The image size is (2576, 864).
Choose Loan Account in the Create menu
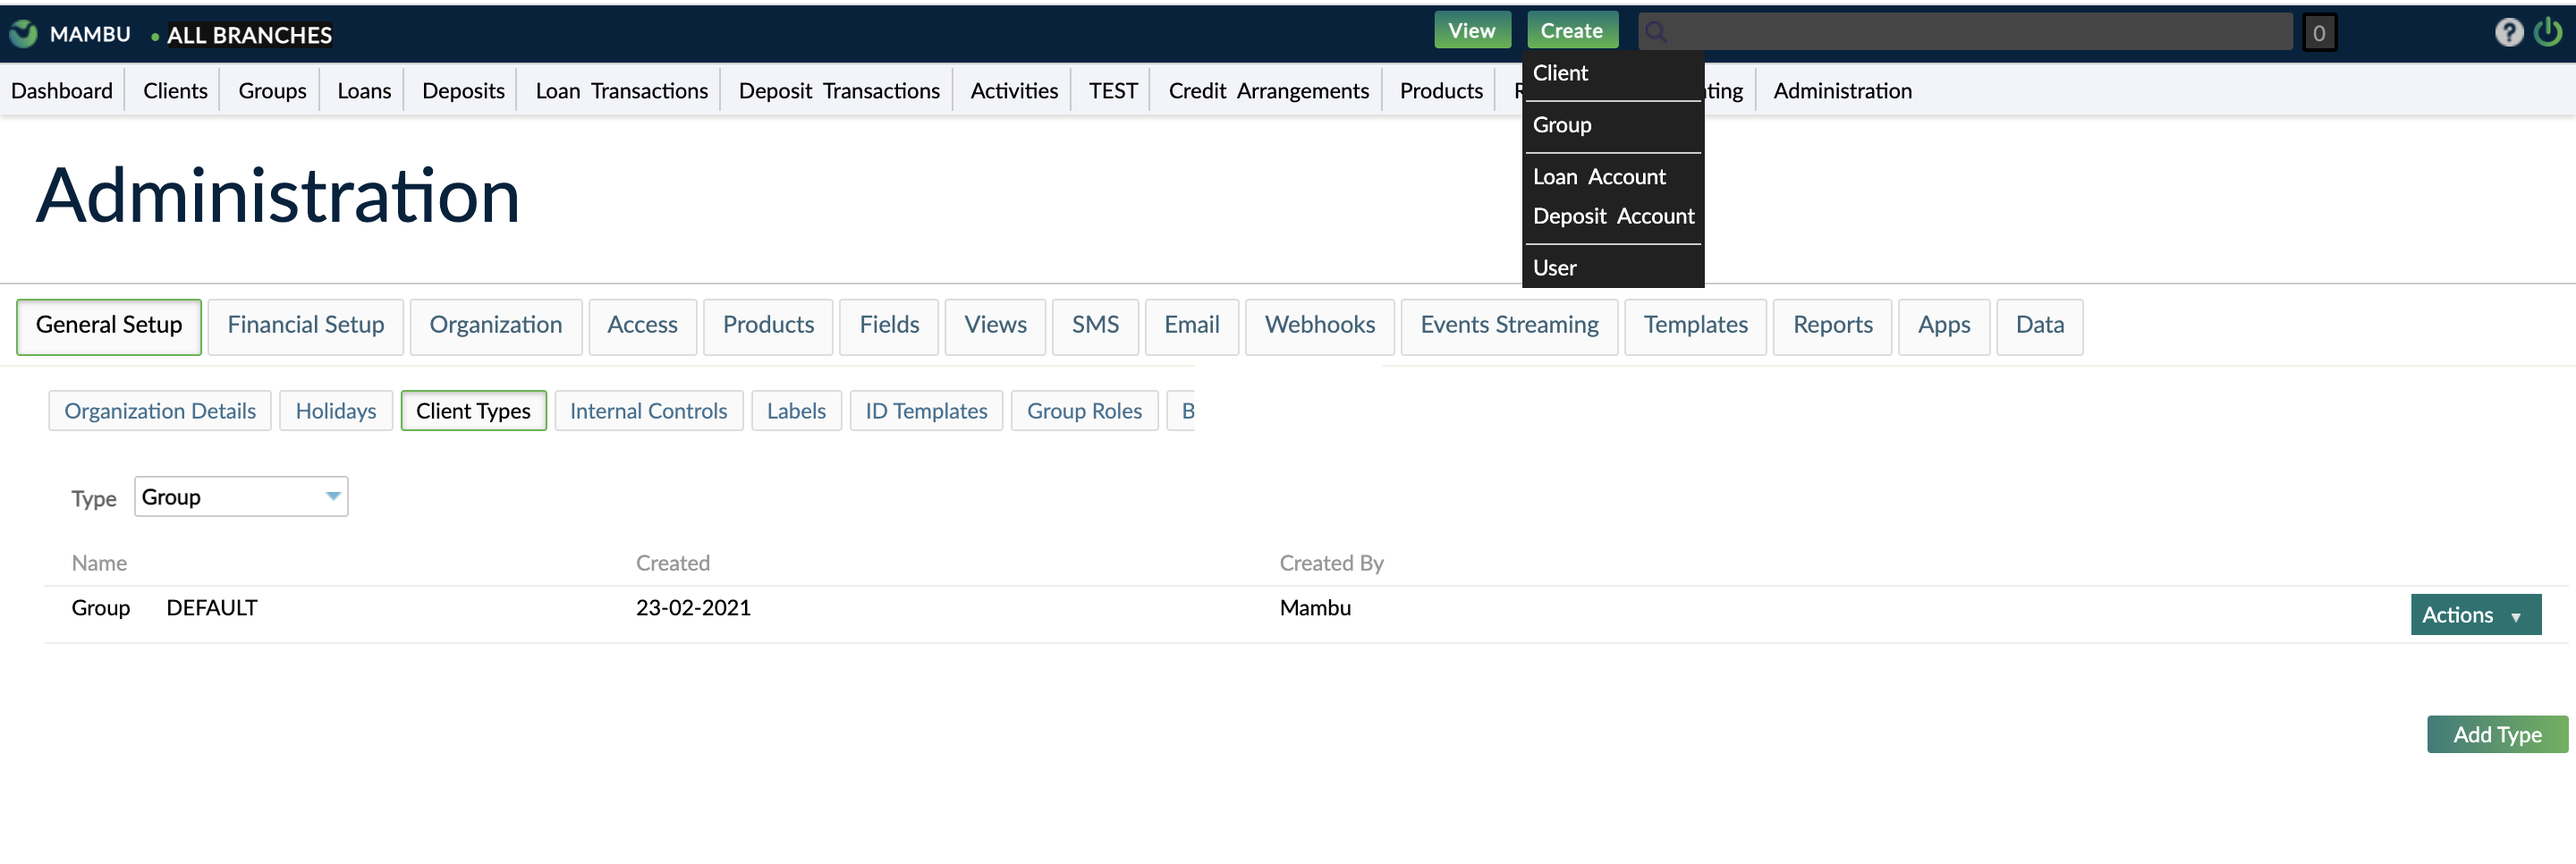click(x=1599, y=176)
